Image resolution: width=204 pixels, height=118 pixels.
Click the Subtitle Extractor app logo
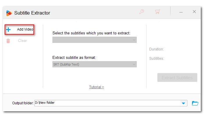pyautogui.click(x=9, y=13)
